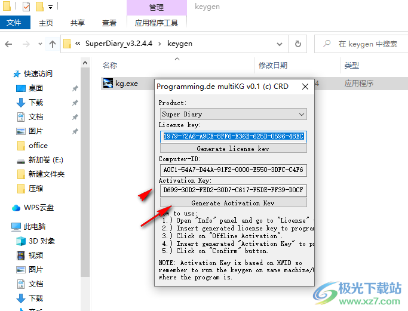Click the Activation Key field

pos(234,190)
